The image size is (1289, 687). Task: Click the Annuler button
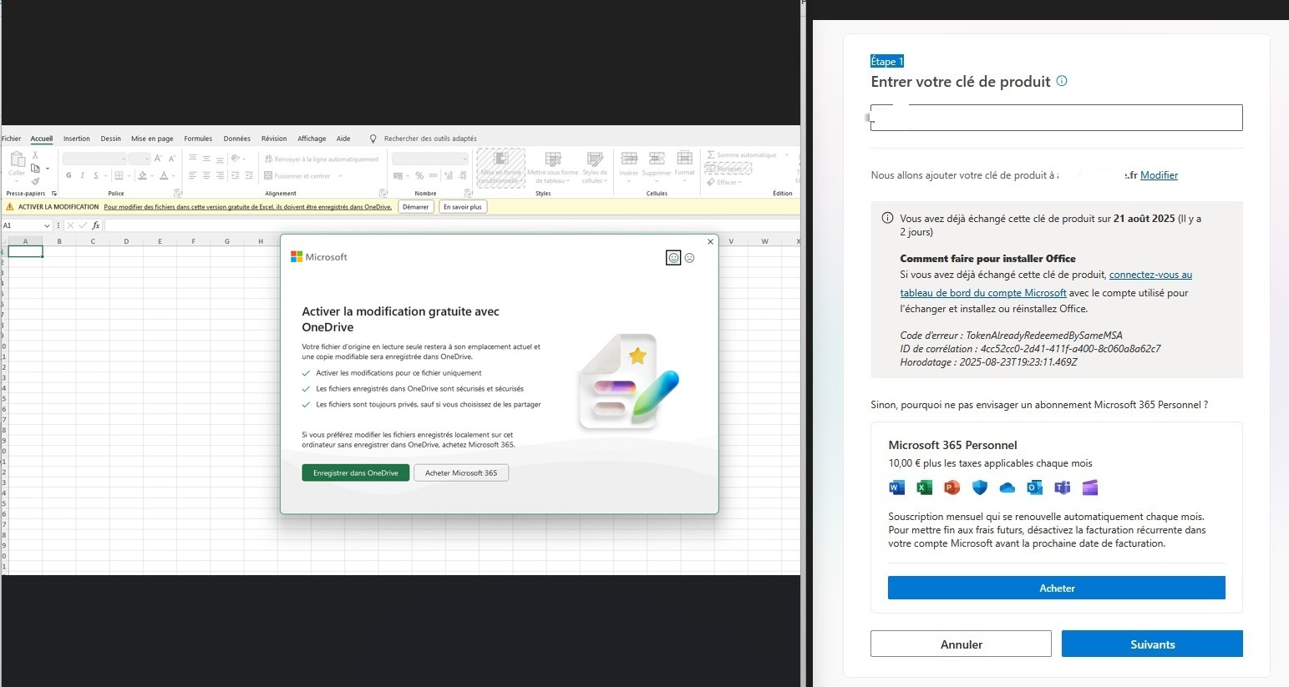click(961, 644)
